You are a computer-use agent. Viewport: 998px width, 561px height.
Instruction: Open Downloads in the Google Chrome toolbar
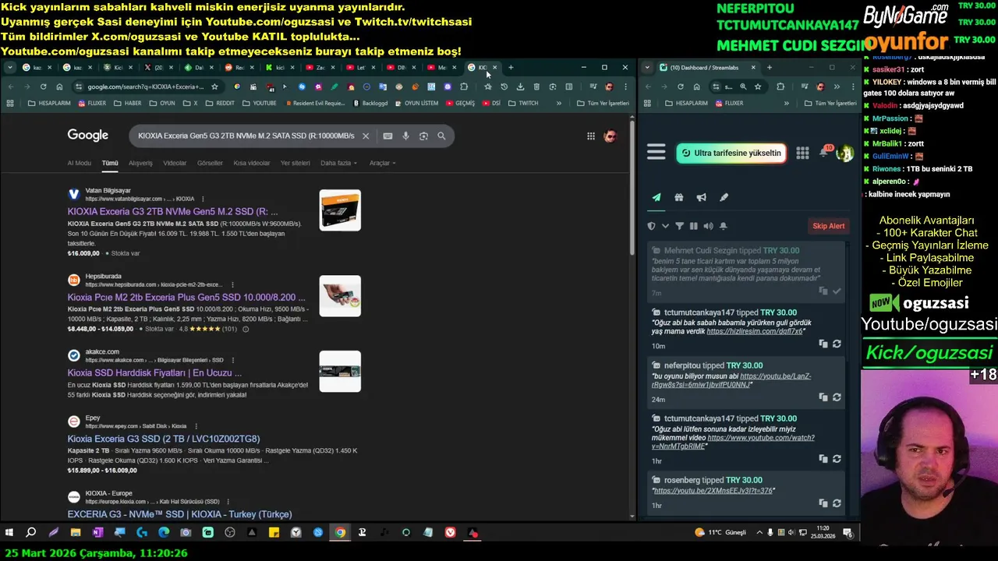520,86
